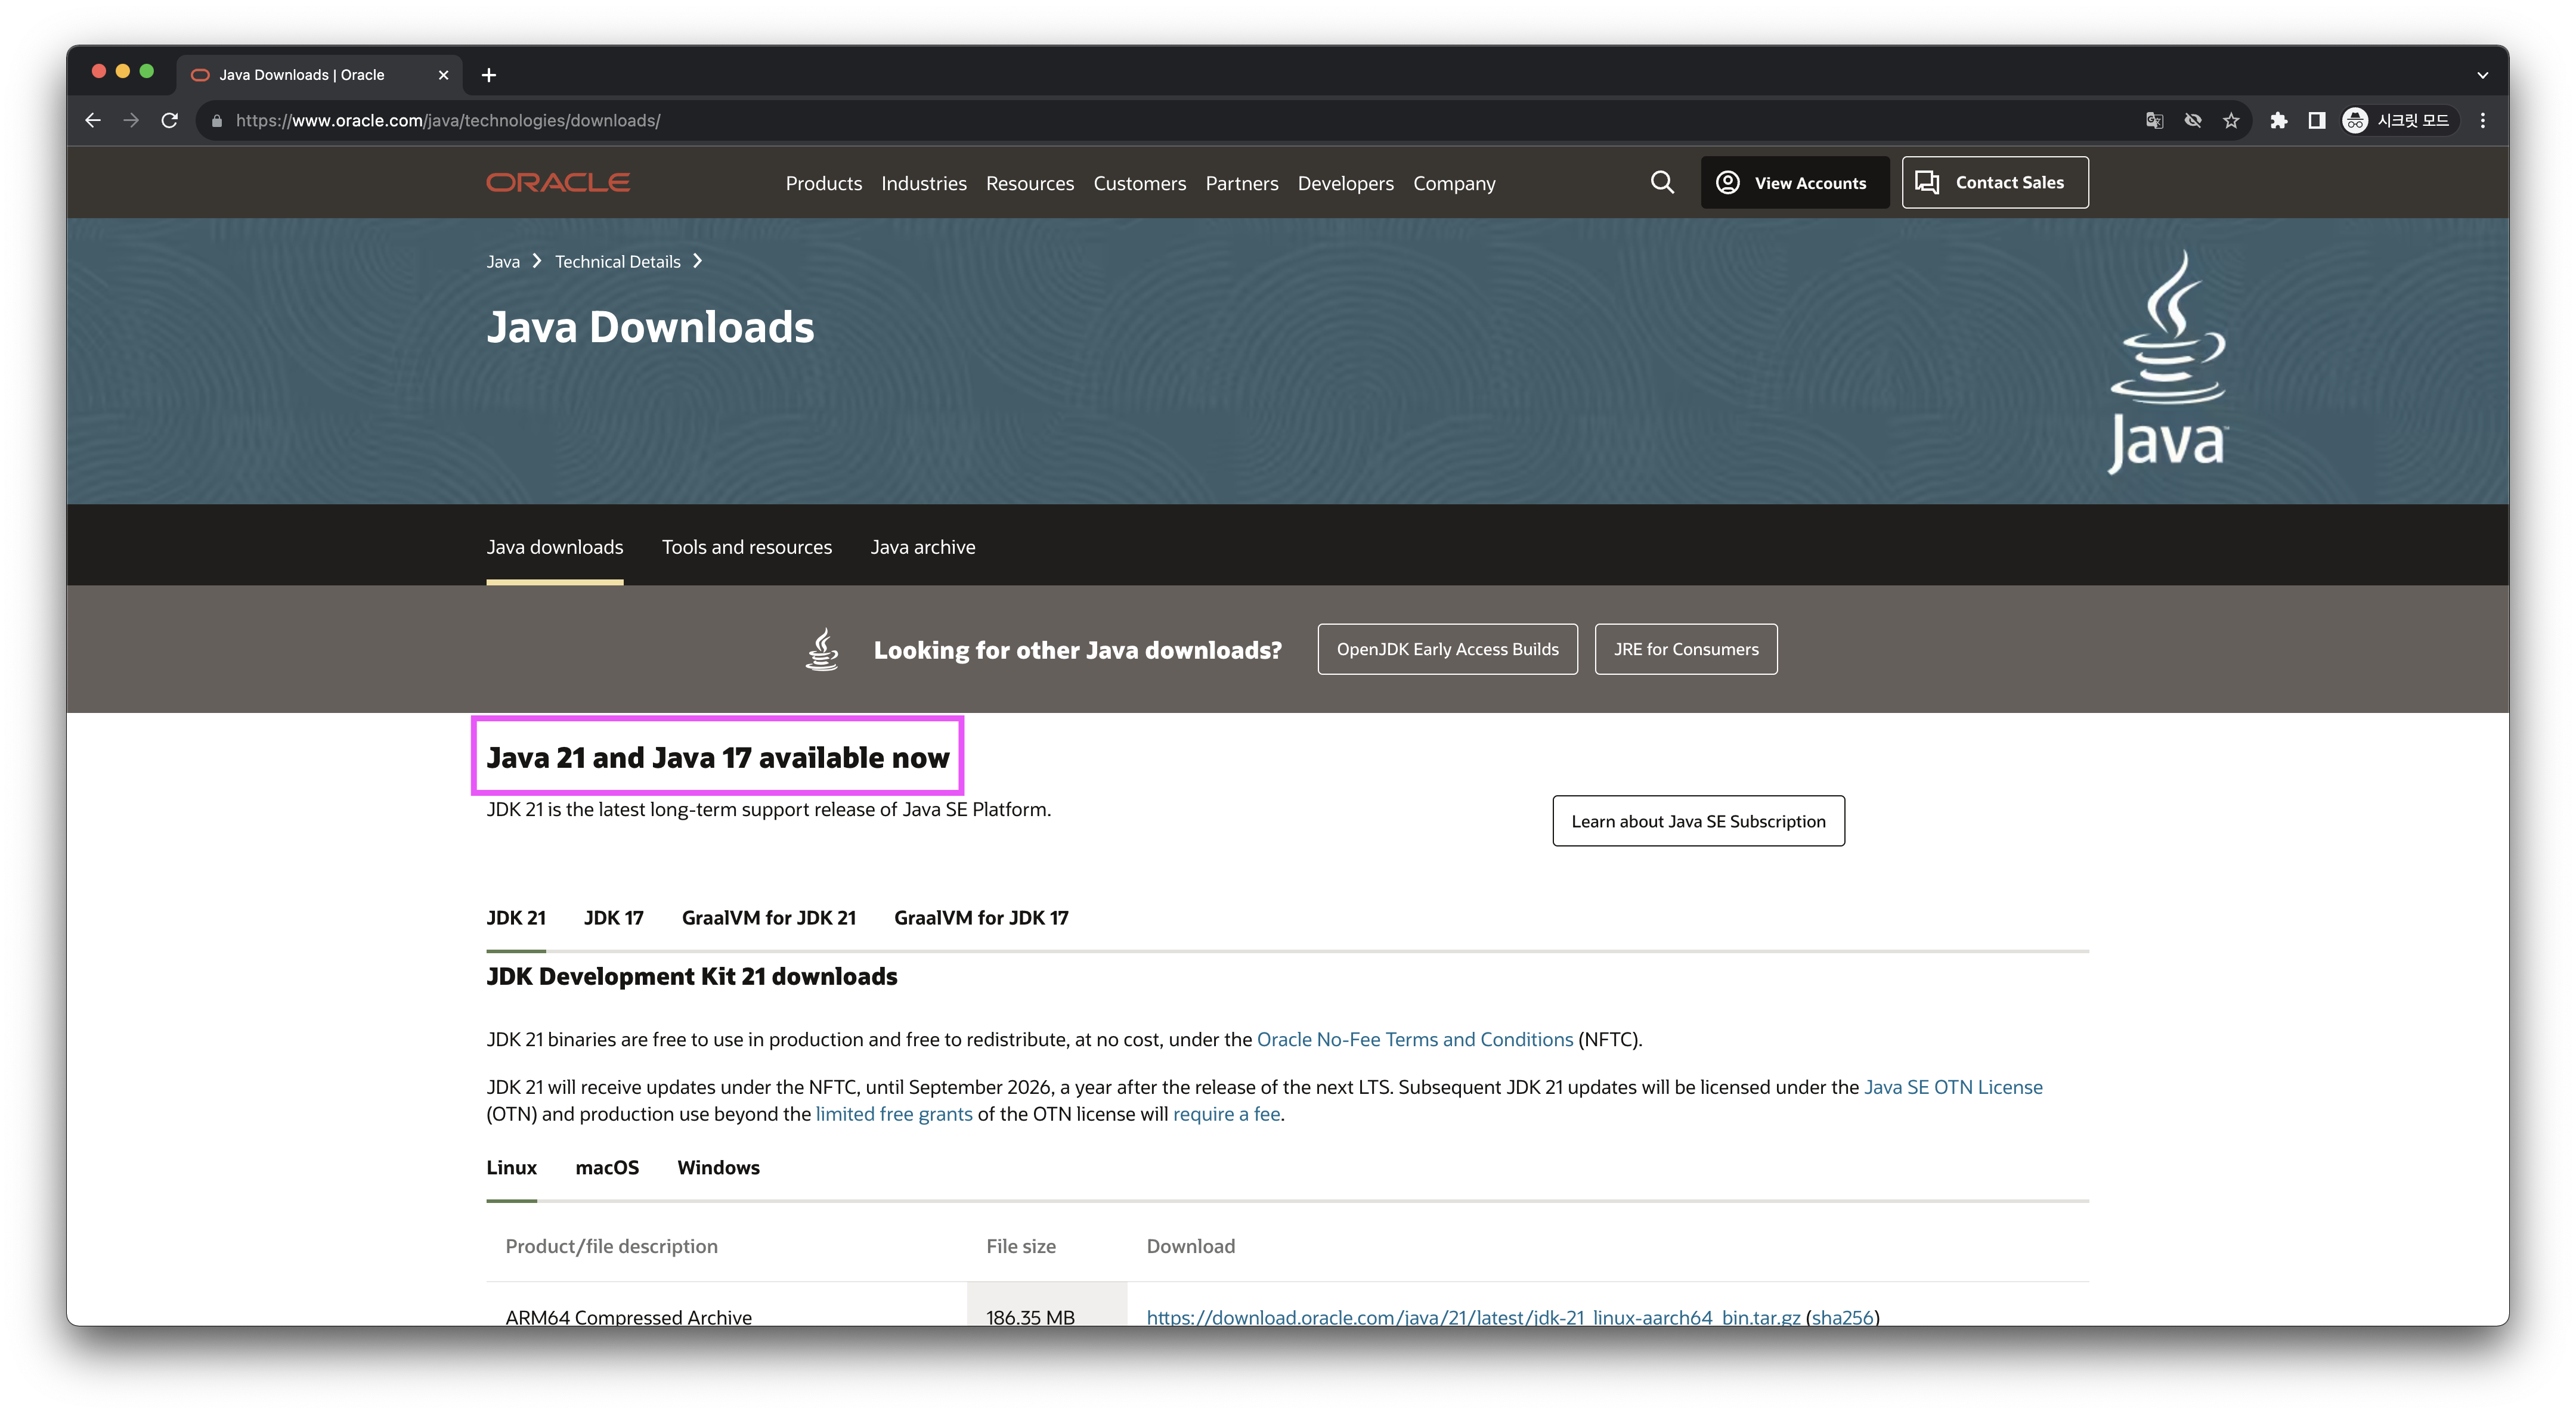This screenshot has width=2576, height=1414.
Task: Open the Developers navigation menu
Action: (1345, 183)
